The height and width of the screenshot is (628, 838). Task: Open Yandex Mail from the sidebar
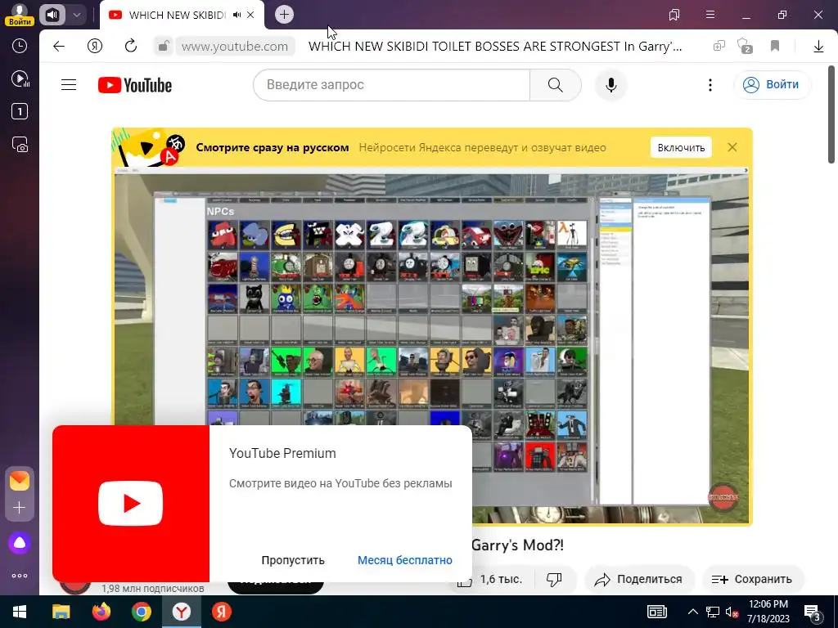coord(20,481)
